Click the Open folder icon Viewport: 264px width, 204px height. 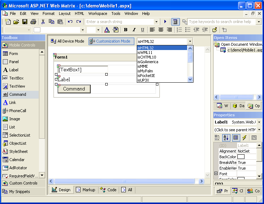16,22
